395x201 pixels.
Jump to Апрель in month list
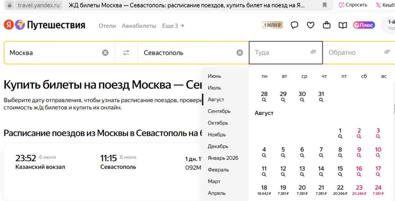click(x=217, y=193)
